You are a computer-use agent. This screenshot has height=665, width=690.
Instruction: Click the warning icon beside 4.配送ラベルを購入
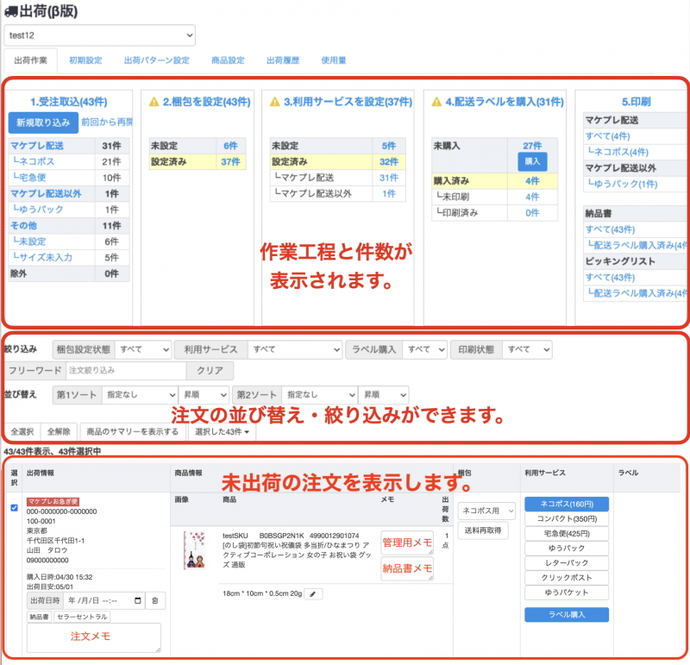click(436, 102)
